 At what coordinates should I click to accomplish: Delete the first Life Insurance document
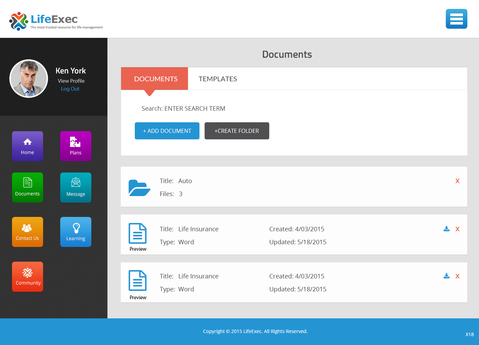coord(457,229)
